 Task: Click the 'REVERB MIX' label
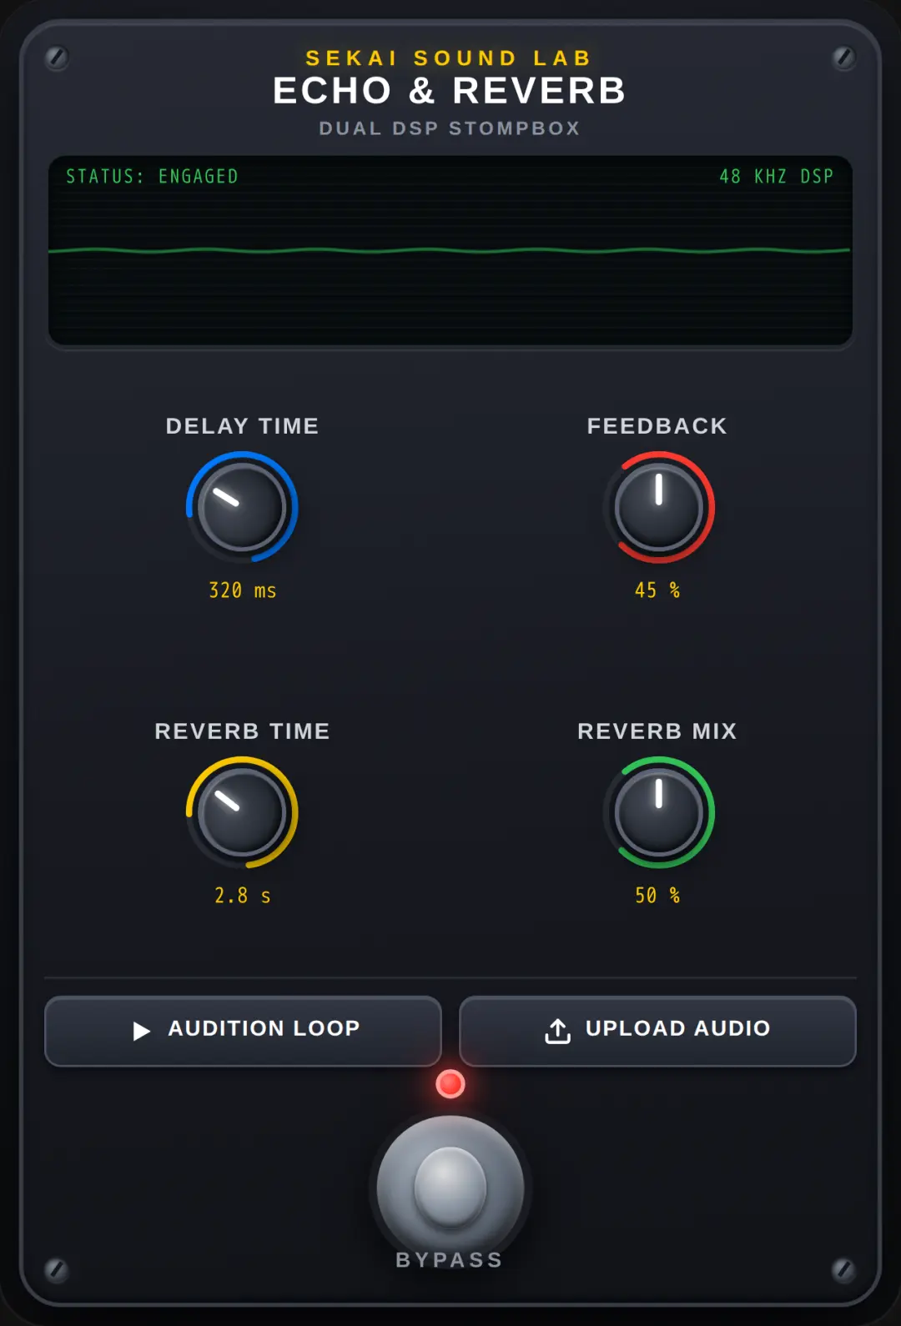(x=657, y=731)
